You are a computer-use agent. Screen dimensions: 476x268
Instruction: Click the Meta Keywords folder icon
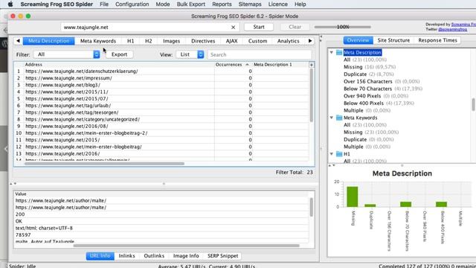pos(339,118)
